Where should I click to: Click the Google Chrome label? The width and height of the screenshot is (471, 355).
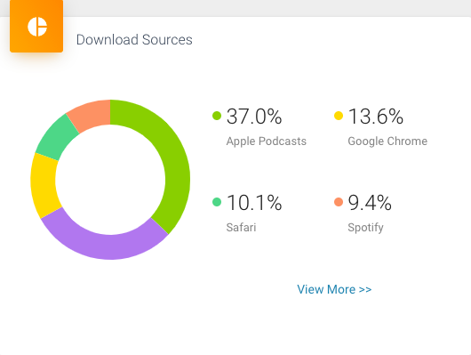point(387,141)
